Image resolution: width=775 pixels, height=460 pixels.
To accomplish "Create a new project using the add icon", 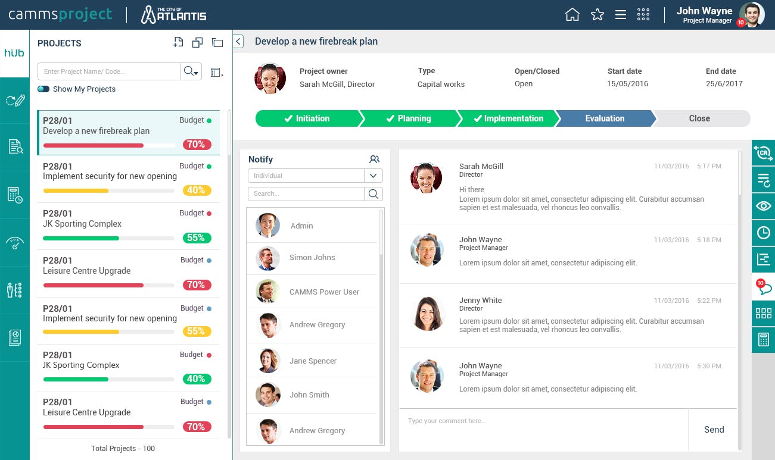I will pos(178,42).
